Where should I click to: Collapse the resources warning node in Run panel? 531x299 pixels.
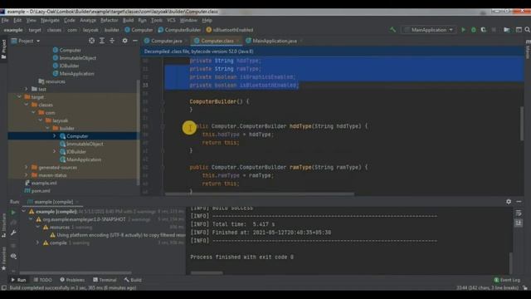37,227
